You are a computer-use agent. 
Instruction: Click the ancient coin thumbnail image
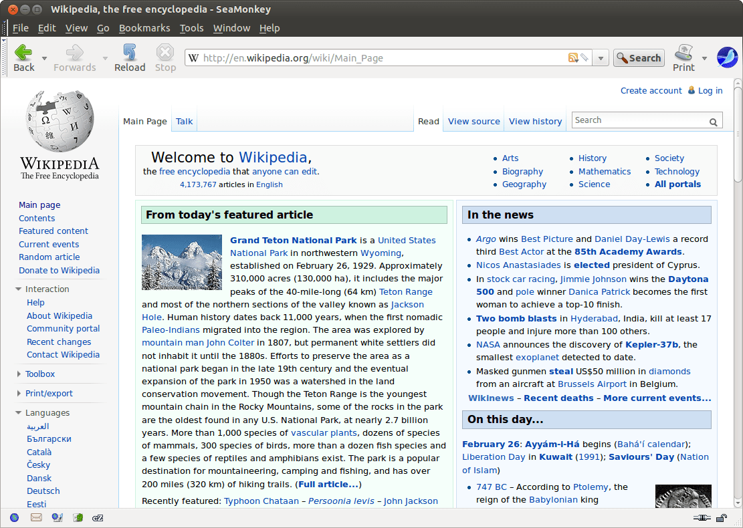click(683, 496)
